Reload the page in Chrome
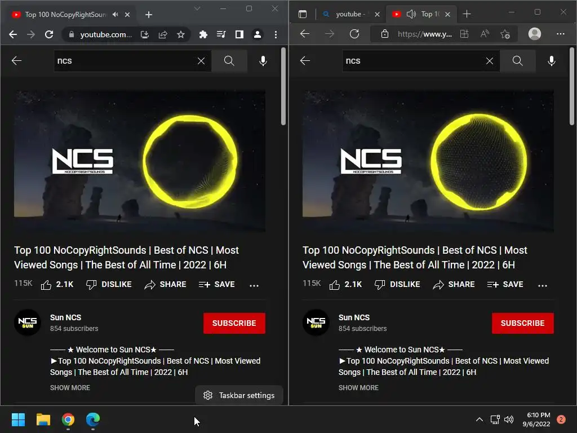 point(49,34)
